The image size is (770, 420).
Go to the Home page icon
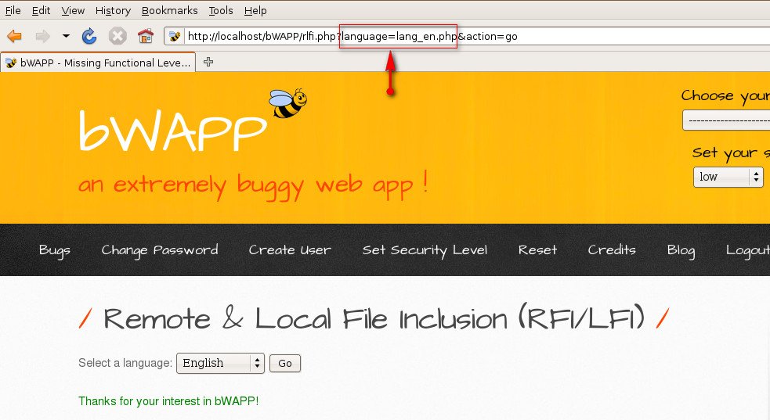point(146,36)
